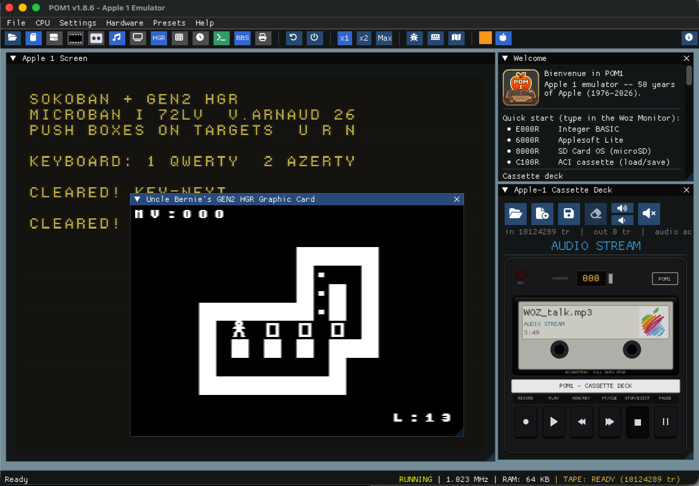Collapse the Welcome panel
Screen dimensions: 699x486
(505, 58)
